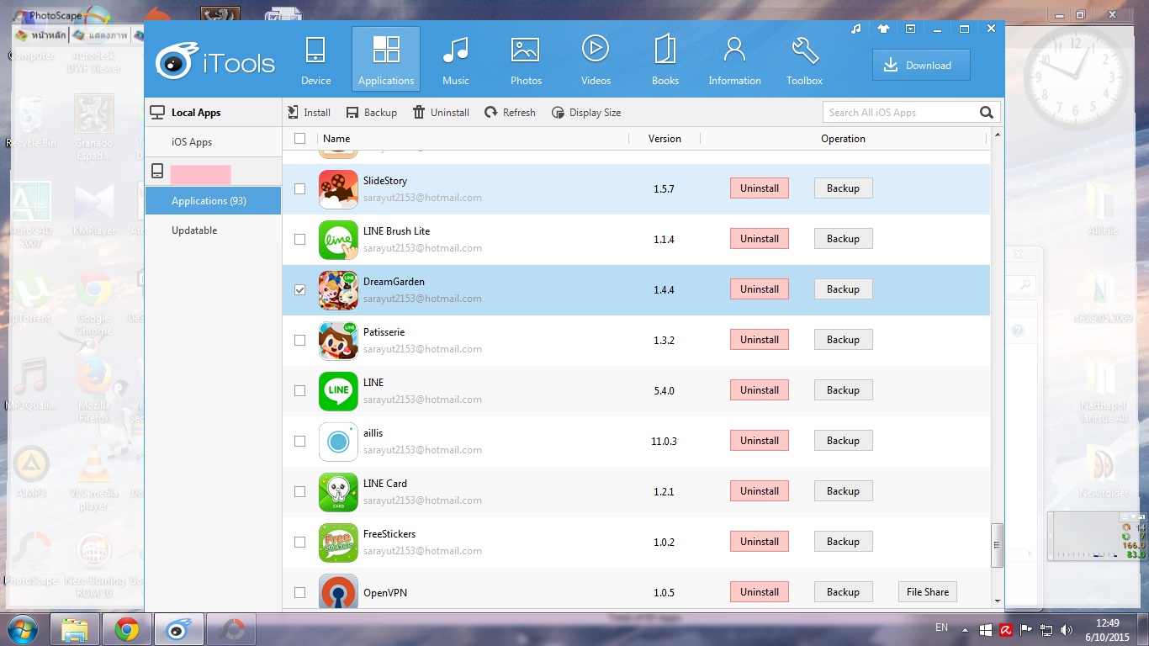Viewport: 1149px width, 646px height.
Task: Uninstall SlideStory
Action: point(760,188)
